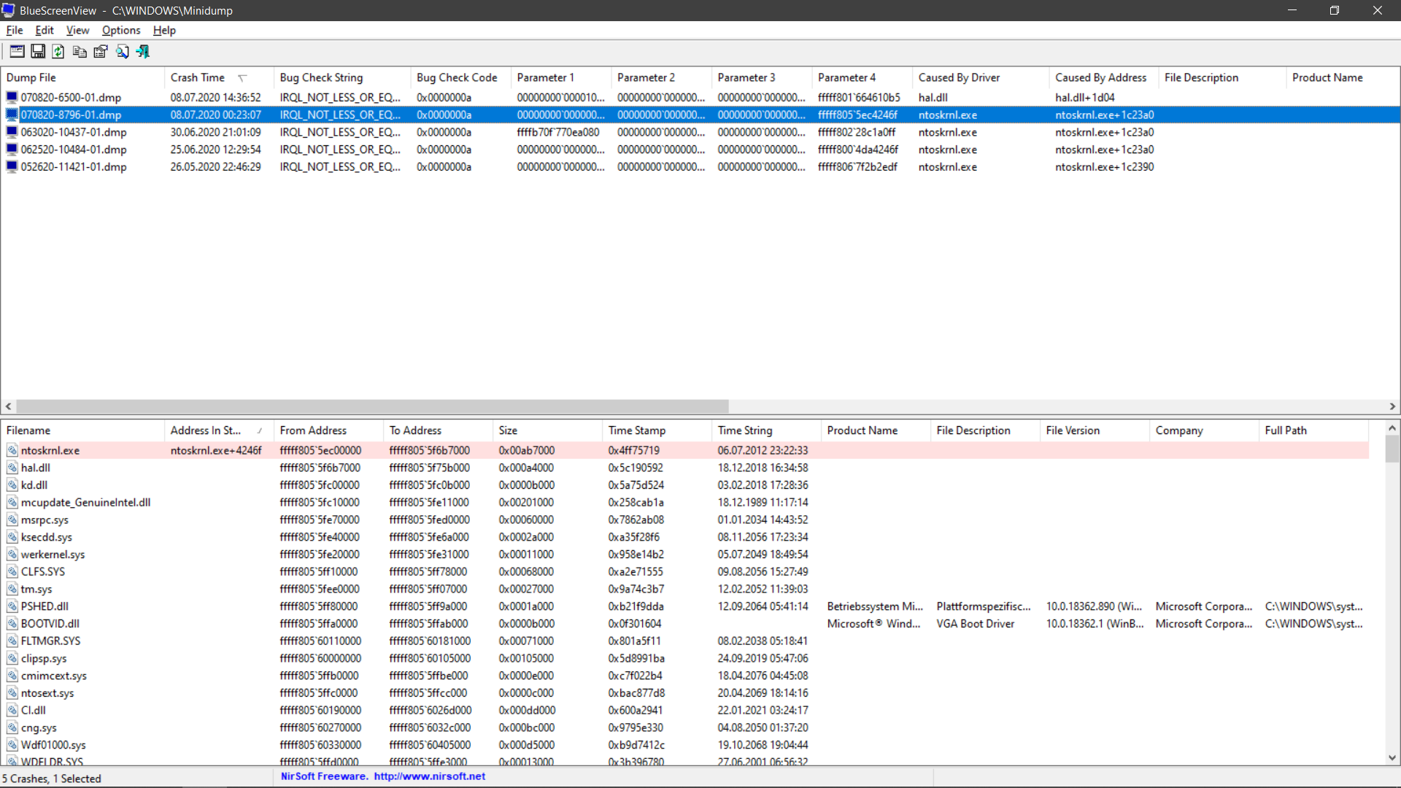Image resolution: width=1401 pixels, height=788 pixels.
Task: Click the Caused By Driver column header
Action: pos(959,78)
